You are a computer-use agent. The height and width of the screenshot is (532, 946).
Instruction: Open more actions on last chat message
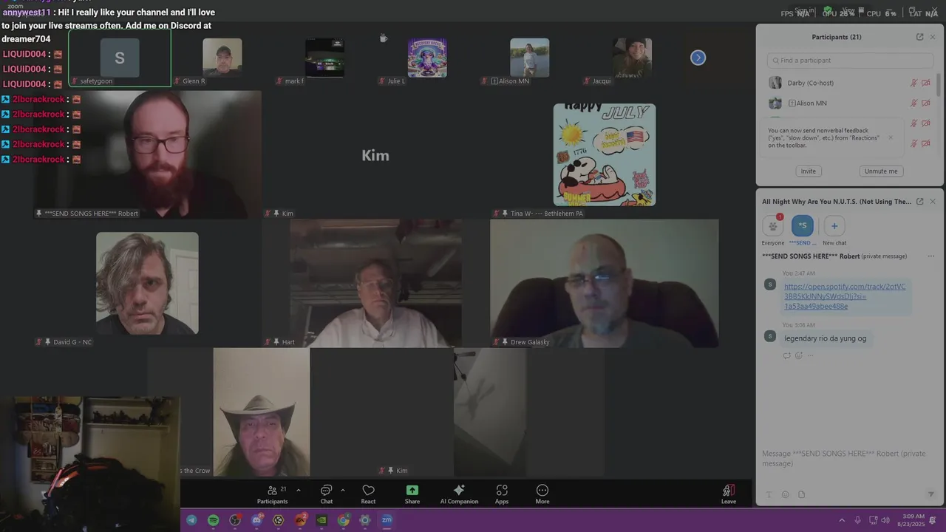coord(811,355)
